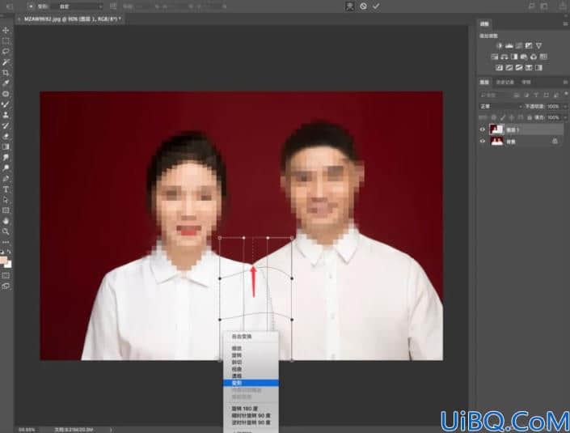570x433 pixels.
Task: Add a Hue/Saturation adjustment layer
Action: tap(494, 57)
